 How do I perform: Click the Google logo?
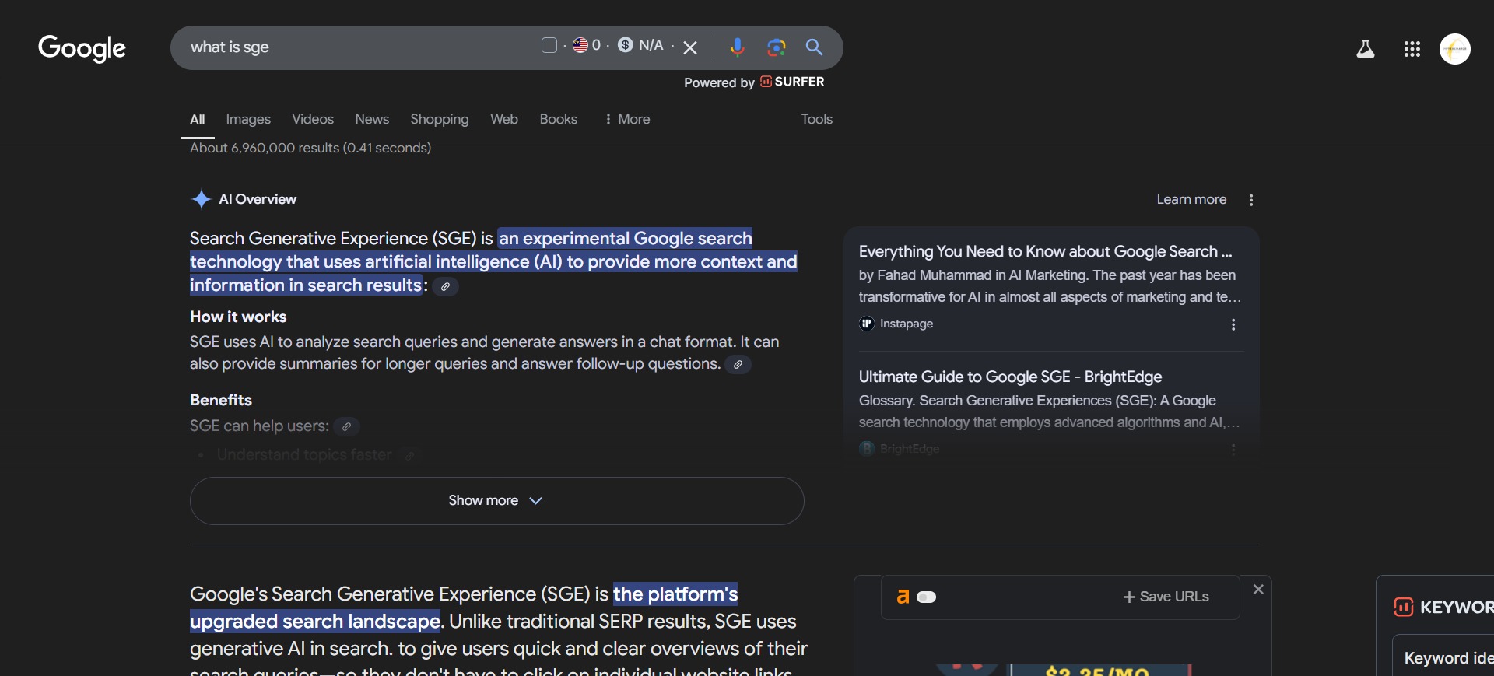[x=82, y=48]
